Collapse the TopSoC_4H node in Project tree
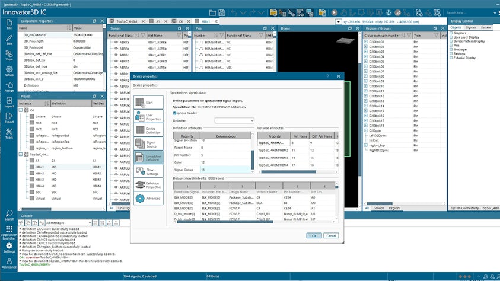 [x=20, y=154]
